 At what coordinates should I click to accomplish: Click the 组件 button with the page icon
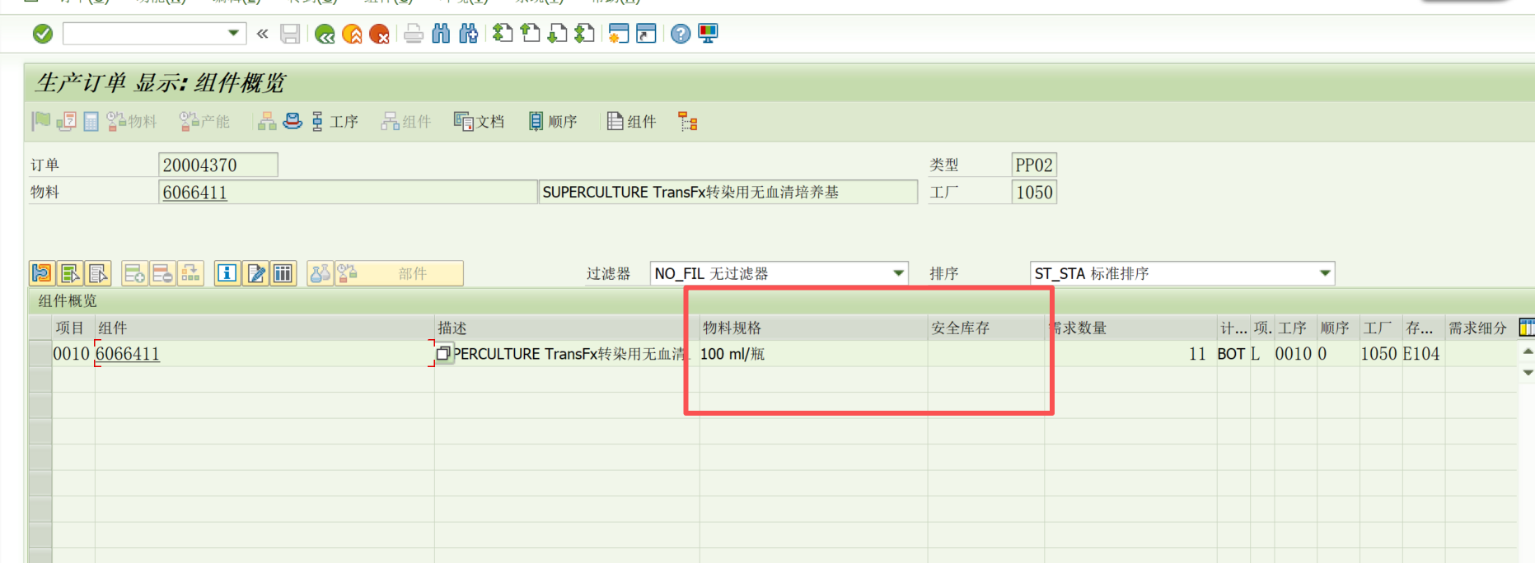[x=631, y=122]
